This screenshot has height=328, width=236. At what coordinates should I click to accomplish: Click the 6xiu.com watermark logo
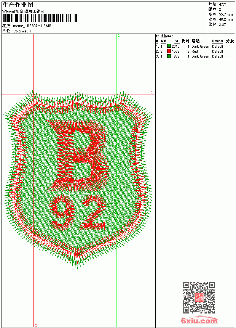coord(199,320)
